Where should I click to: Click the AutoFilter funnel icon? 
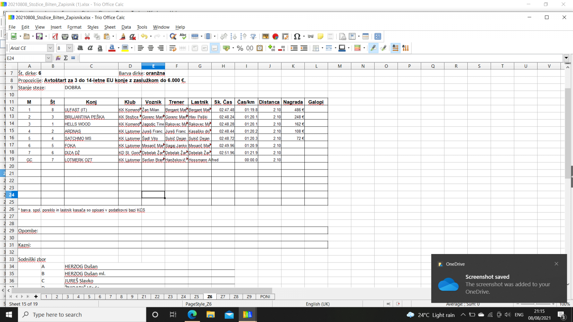click(x=253, y=36)
